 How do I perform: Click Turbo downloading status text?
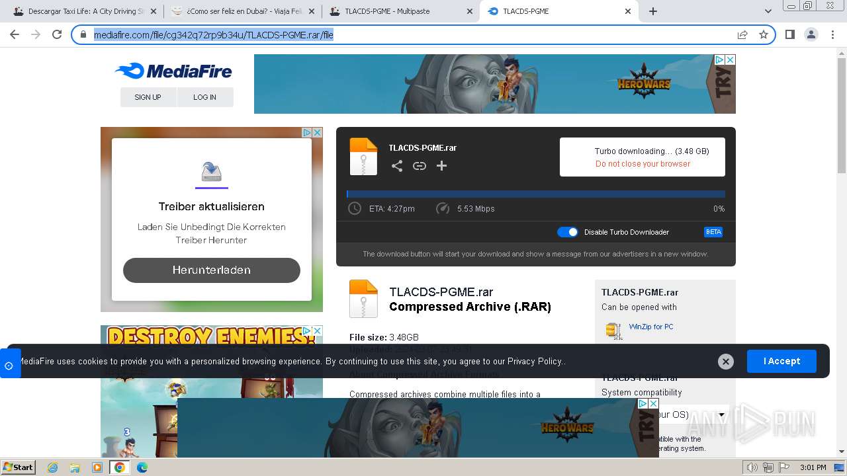pyautogui.click(x=652, y=151)
